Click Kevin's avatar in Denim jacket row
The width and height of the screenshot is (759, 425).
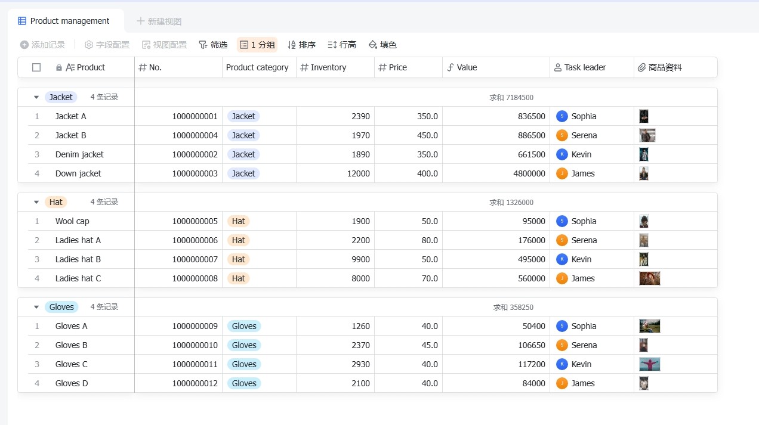tap(562, 154)
